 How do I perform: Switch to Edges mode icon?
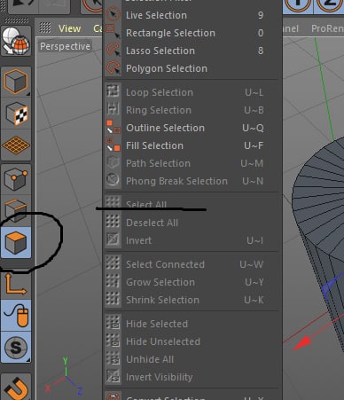click(16, 210)
